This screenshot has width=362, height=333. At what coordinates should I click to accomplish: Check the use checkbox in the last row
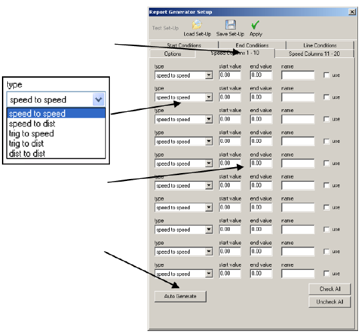[x=326, y=274]
